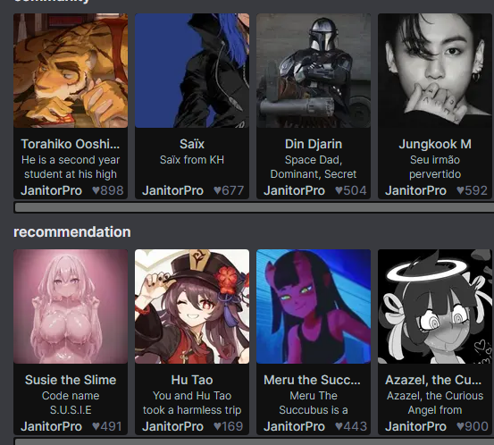Click the heart icon on Torahiko Ooshima card
The image size is (494, 445).
point(96,190)
